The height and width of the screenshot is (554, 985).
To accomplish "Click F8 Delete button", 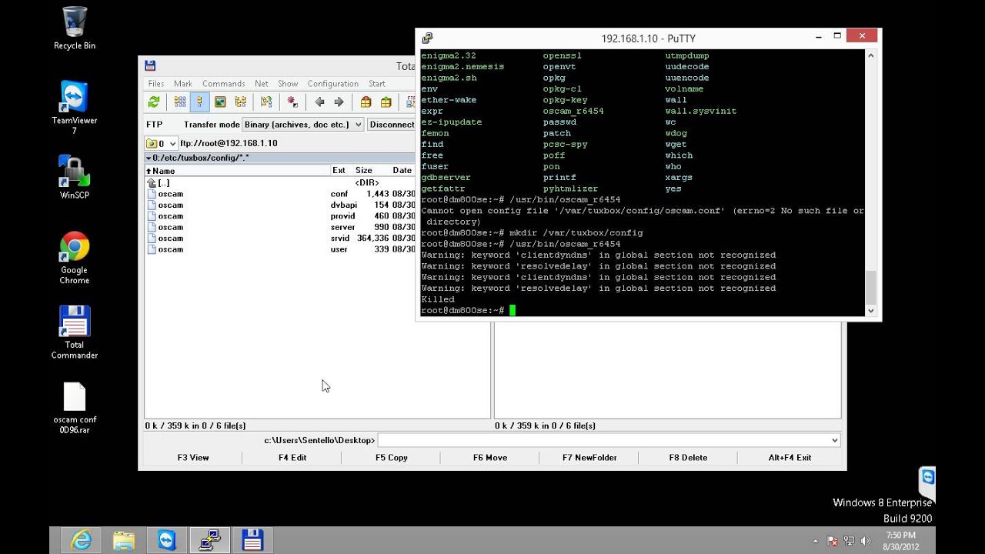I will coord(688,457).
